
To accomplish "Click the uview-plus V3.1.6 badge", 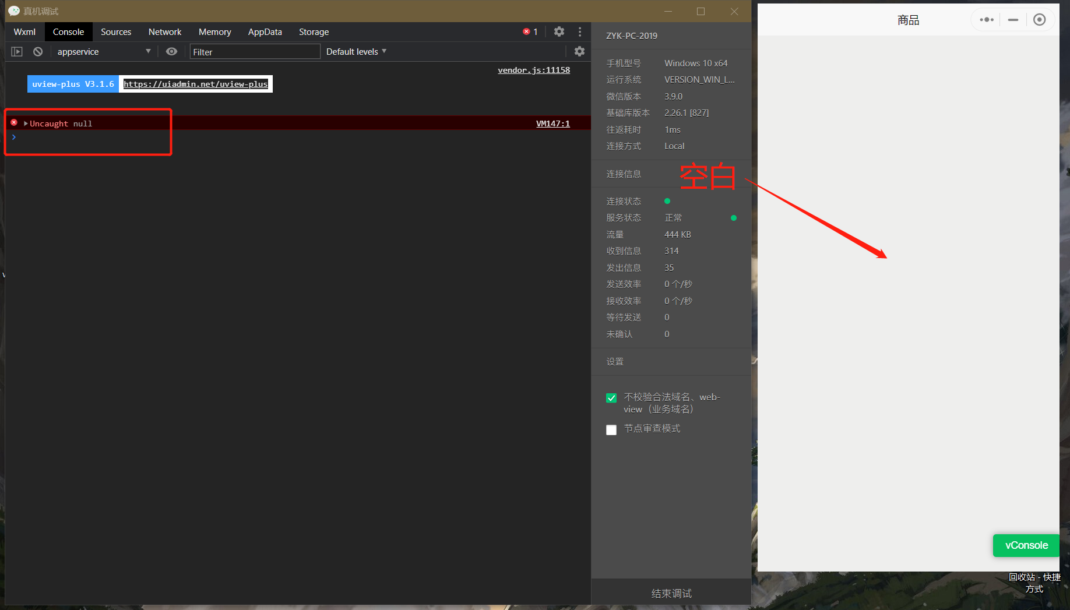I will point(73,84).
